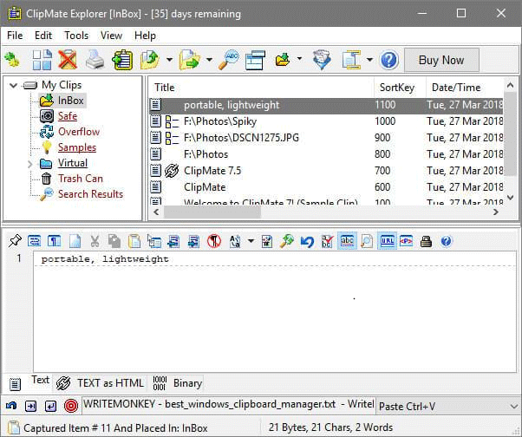
Task: Toggle the pushpin stay-on-top icon
Action: click(x=14, y=241)
